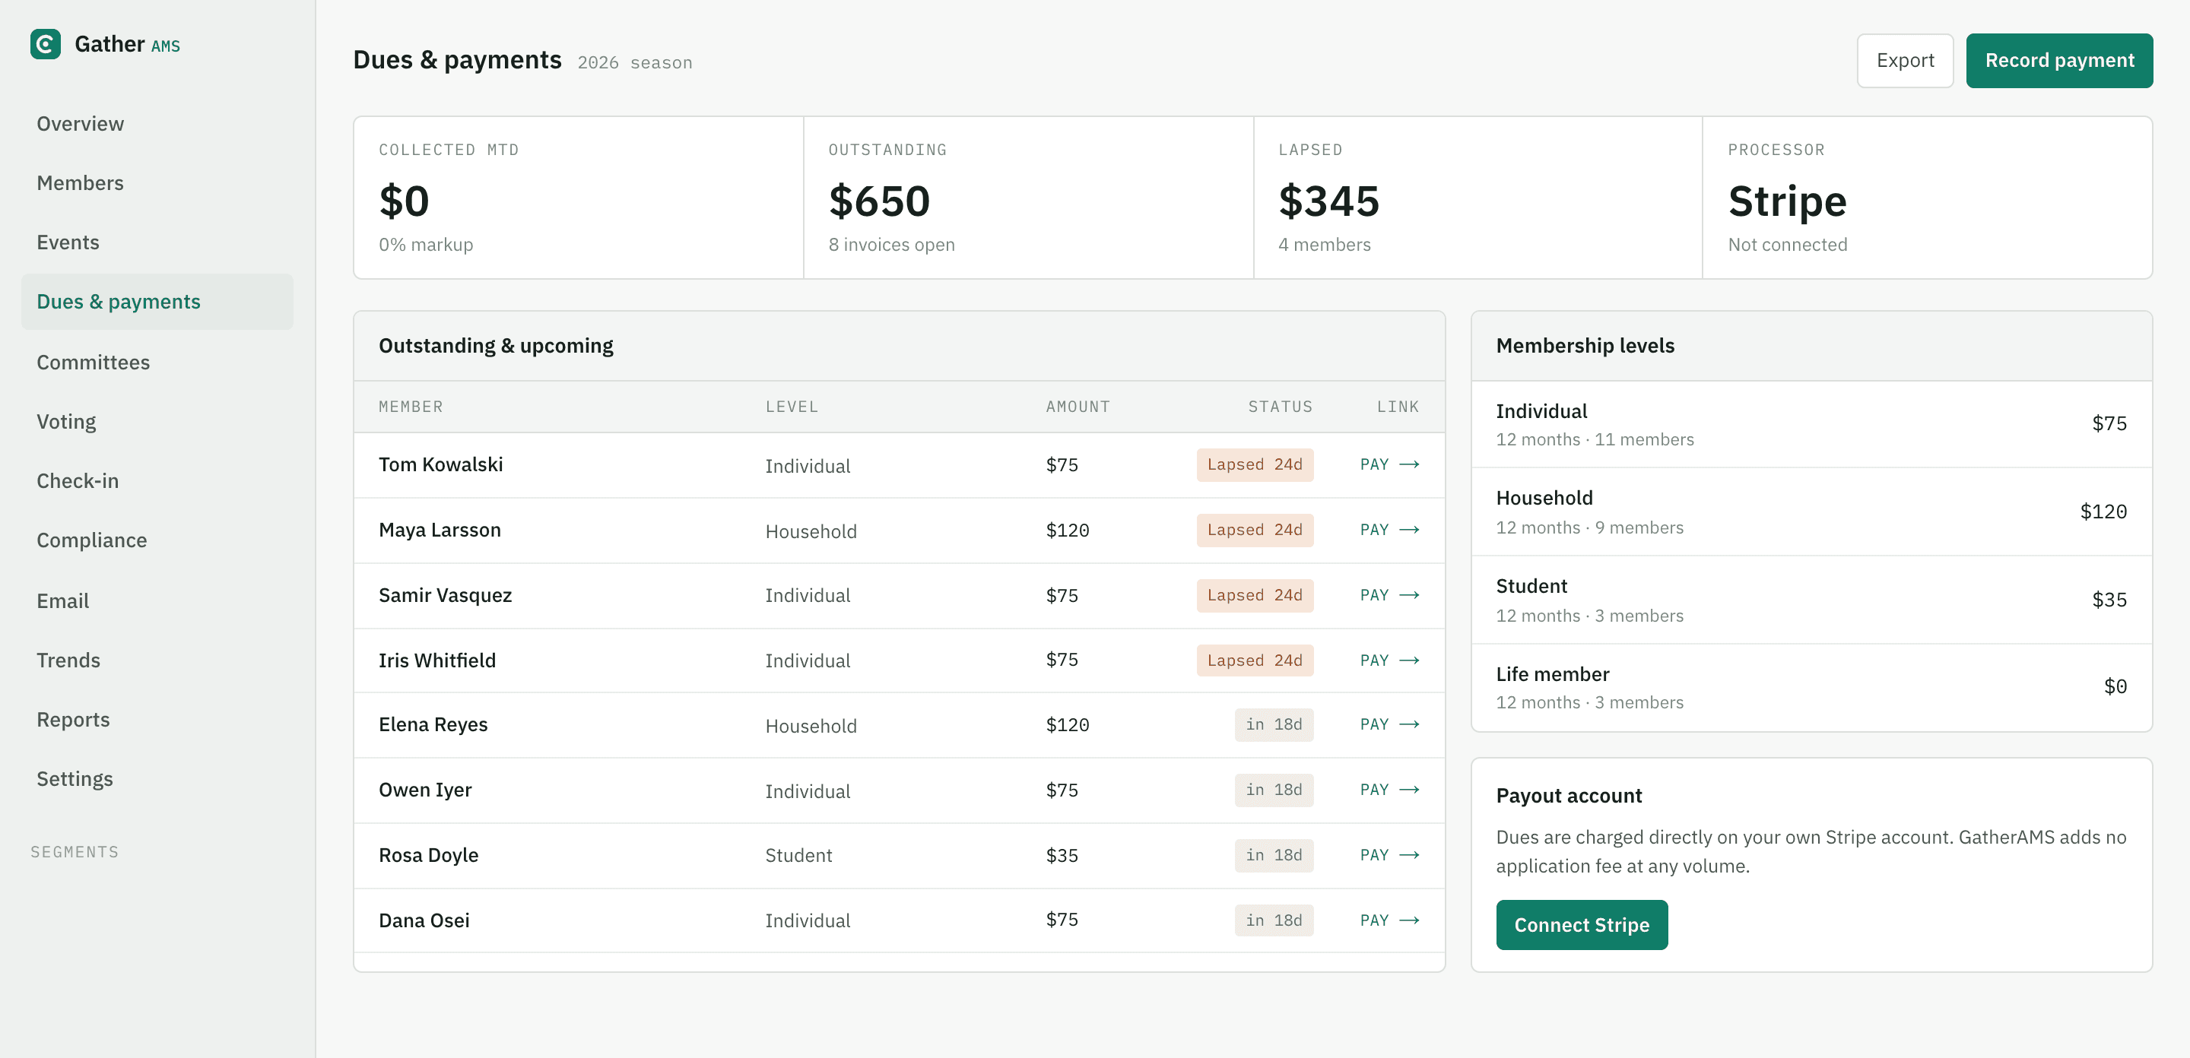Click the STATUS column header
The height and width of the screenshot is (1058, 2190).
coord(1280,407)
